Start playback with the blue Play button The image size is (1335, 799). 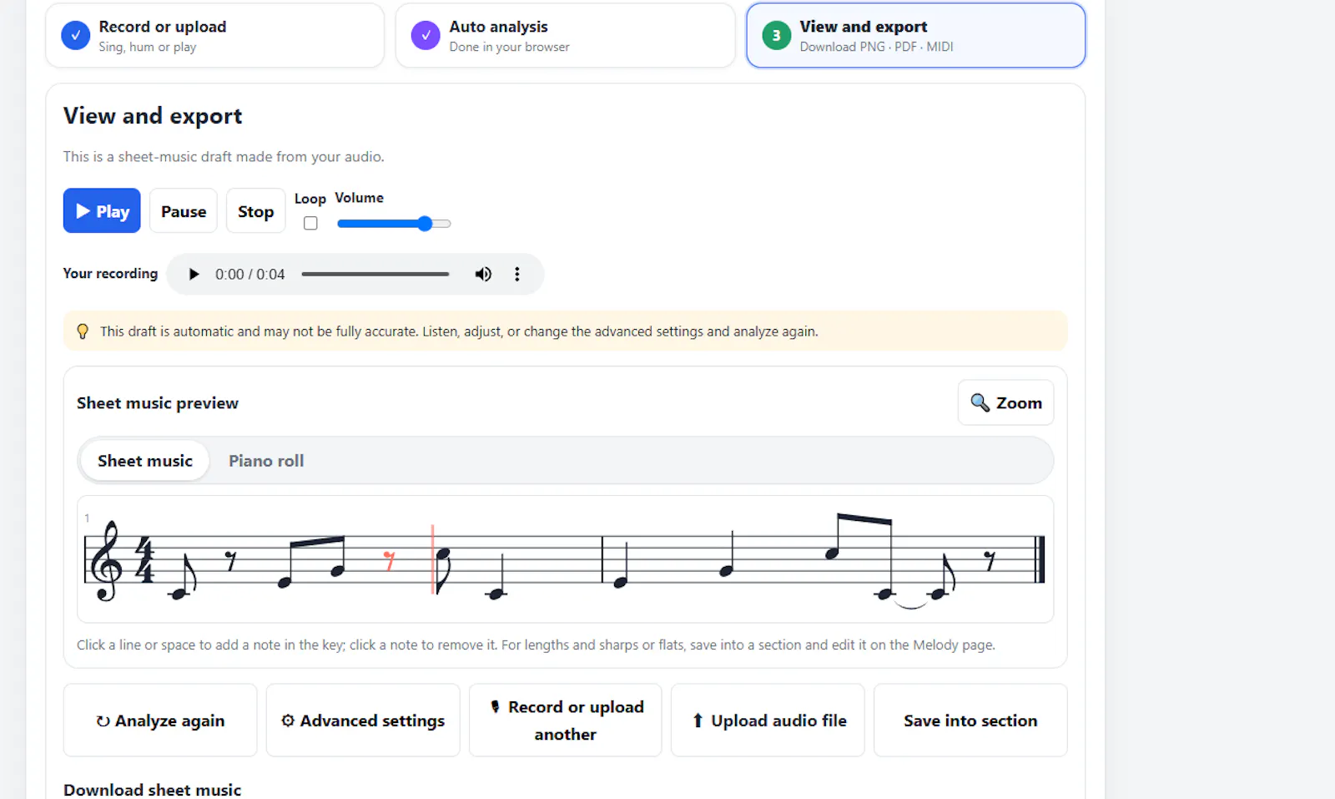(102, 211)
